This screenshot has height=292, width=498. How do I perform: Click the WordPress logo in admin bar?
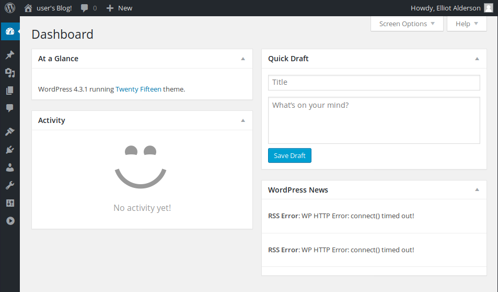(x=10, y=8)
